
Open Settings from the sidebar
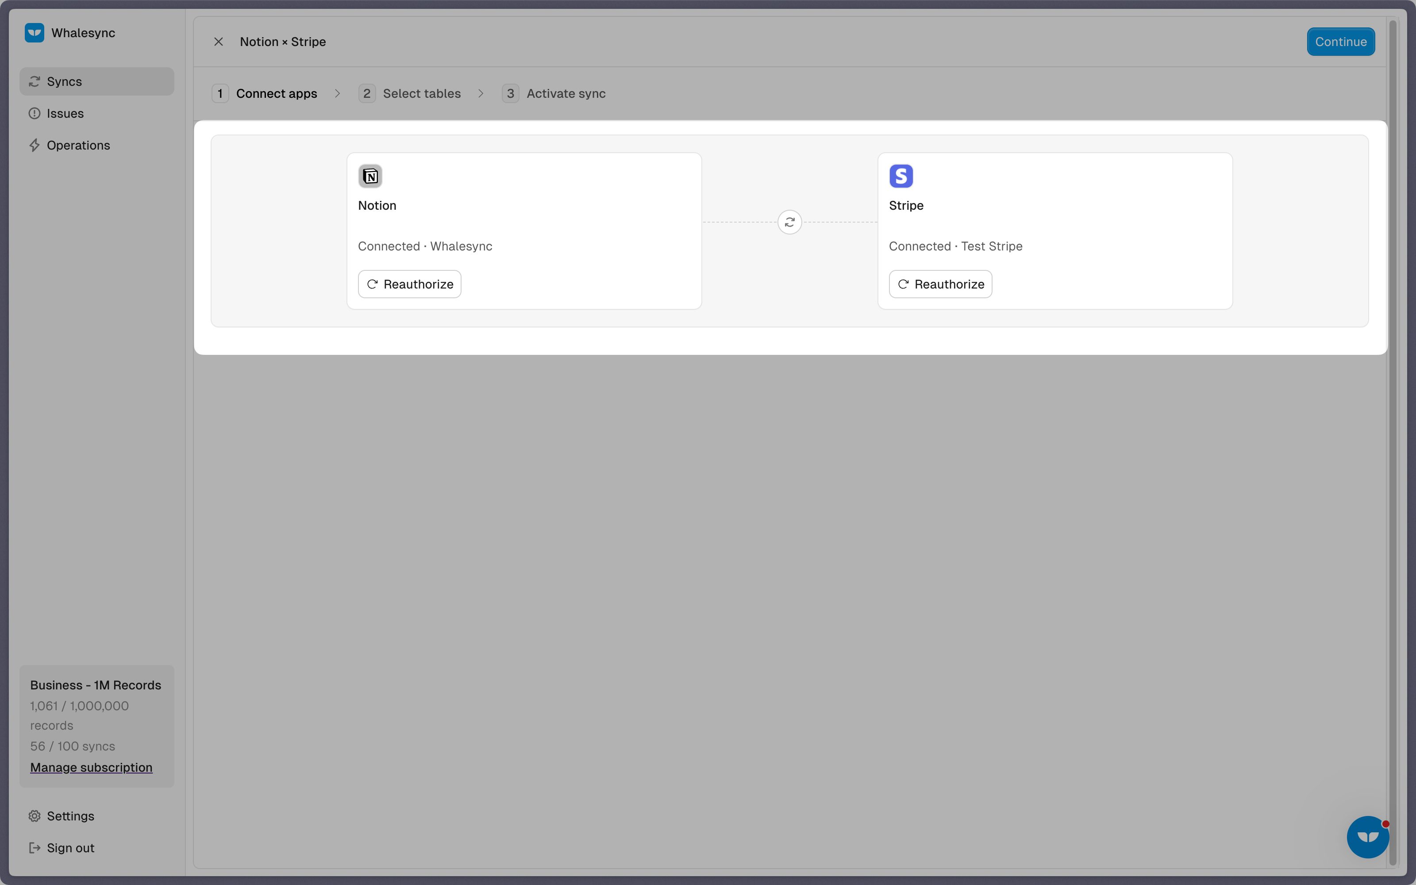point(96,816)
